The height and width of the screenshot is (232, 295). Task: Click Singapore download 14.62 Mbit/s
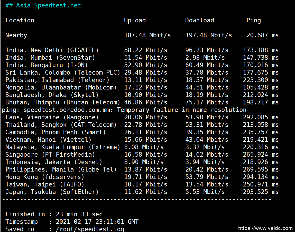coord(207,155)
